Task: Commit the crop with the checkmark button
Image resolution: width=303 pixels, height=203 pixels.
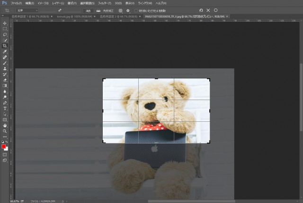Action: pyautogui.click(x=216, y=10)
